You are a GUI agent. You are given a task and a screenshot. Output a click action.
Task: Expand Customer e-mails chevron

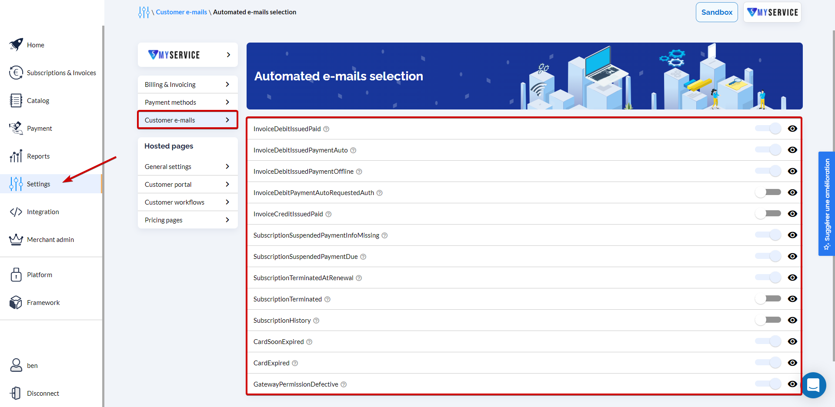[x=227, y=120]
